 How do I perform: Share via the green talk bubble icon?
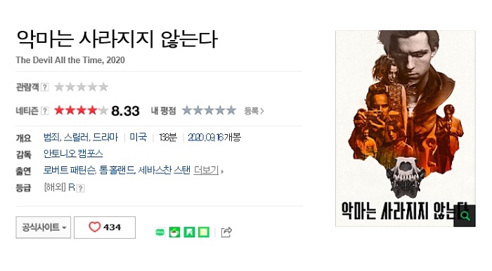(160, 232)
